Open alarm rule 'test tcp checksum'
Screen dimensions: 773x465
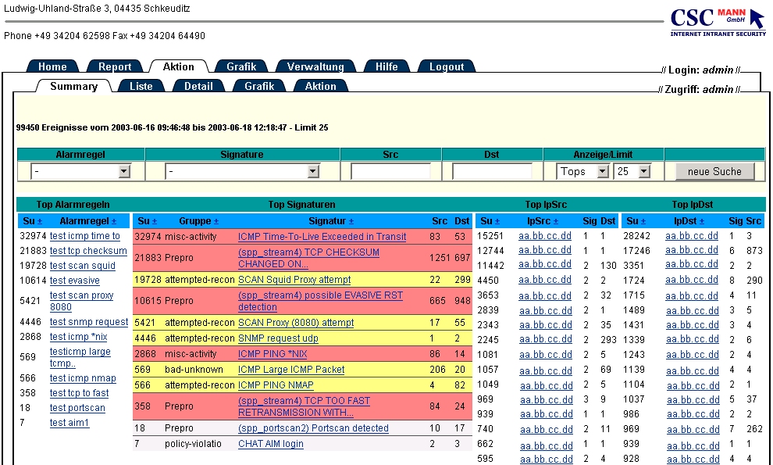88,251
